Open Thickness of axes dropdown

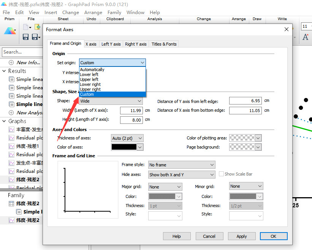pyautogui.click(x=127, y=138)
